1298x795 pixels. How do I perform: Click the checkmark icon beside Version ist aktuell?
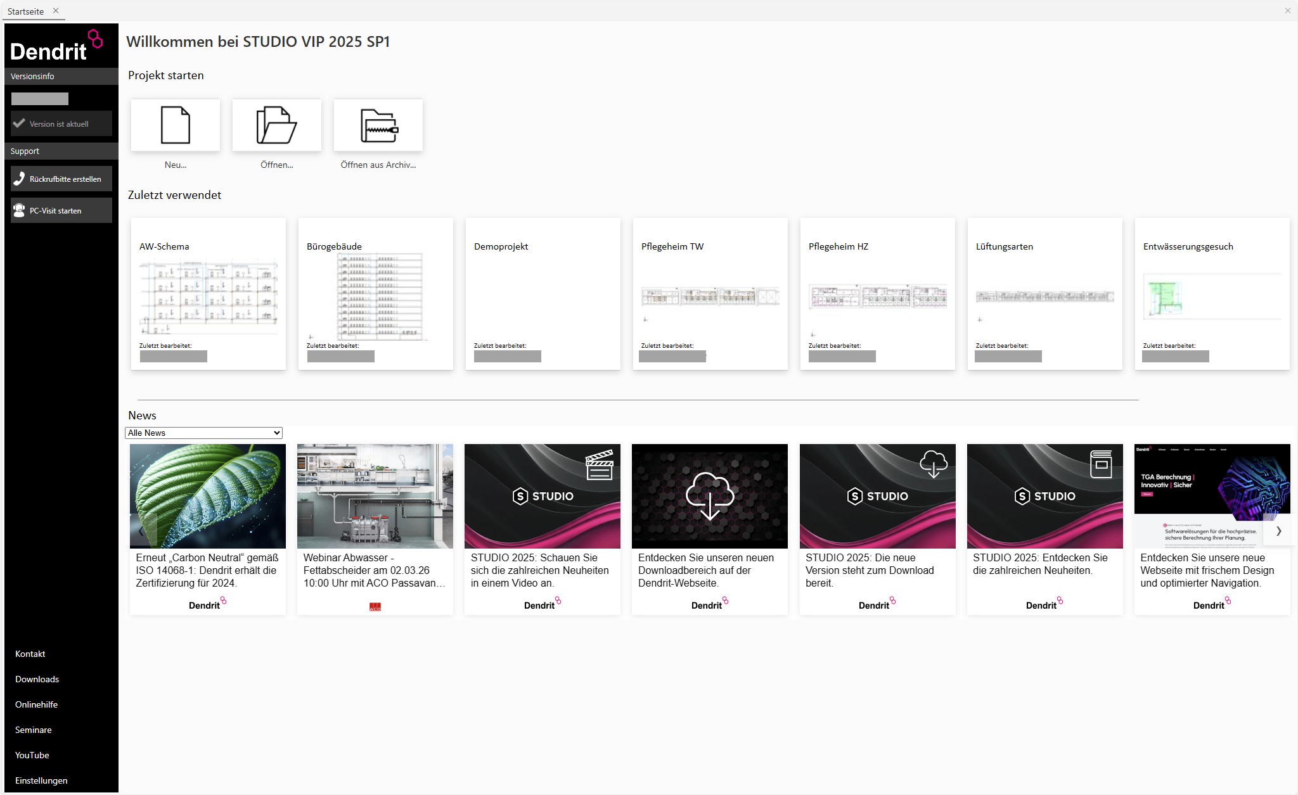tap(20, 124)
